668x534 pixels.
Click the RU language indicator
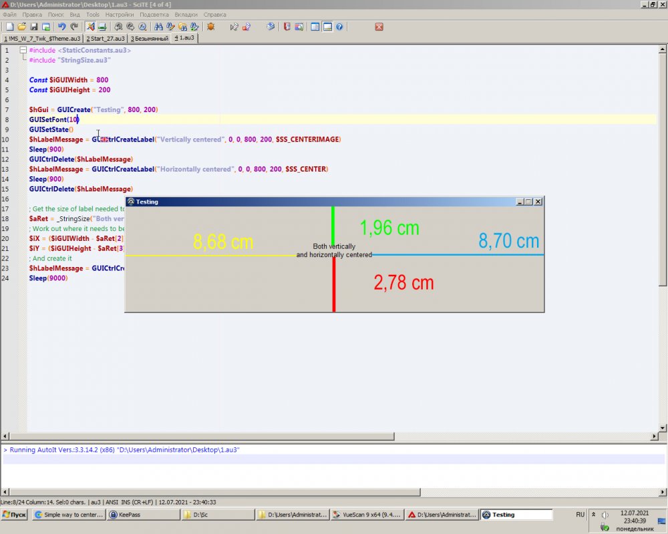point(580,515)
